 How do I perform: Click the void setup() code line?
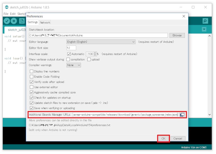[15, 36]
